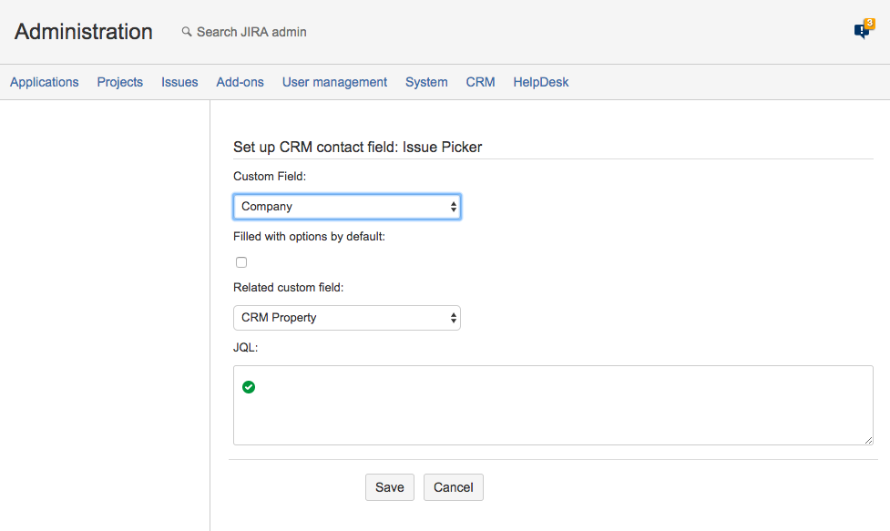
Task: Go to the Projects admin section
Action: click(x=120, y=82)
